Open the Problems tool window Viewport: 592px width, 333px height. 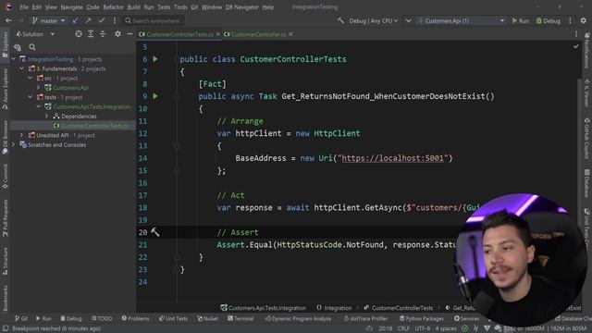click(136, 318)
